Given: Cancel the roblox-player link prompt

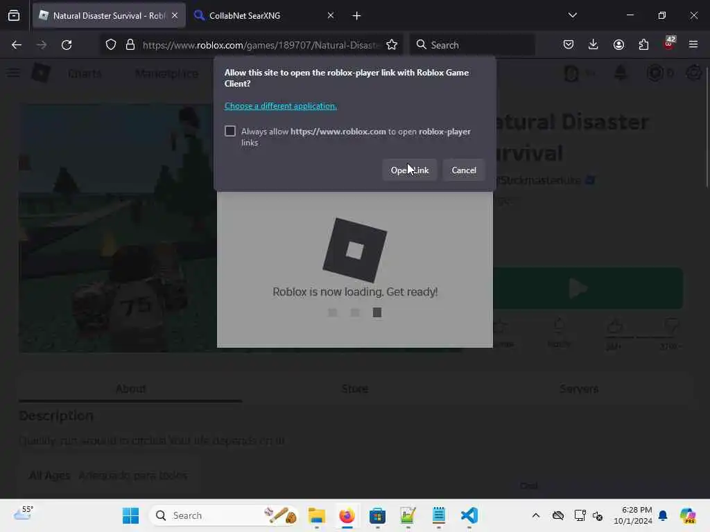Looking at the screenshot, I should [464, 170].
